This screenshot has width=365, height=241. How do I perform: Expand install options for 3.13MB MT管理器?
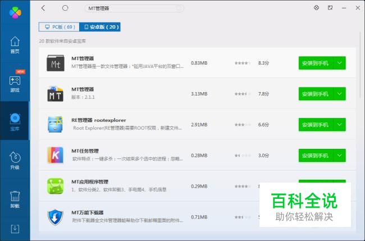click(340, 94)
